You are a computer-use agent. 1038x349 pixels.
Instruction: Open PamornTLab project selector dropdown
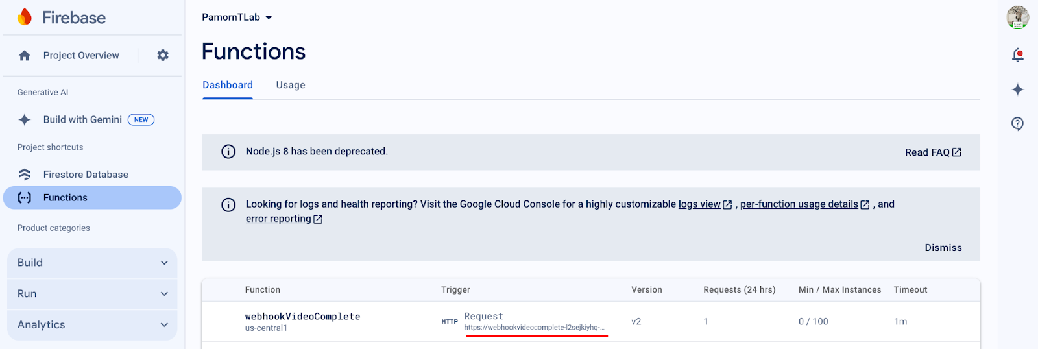tap(237, 18)
